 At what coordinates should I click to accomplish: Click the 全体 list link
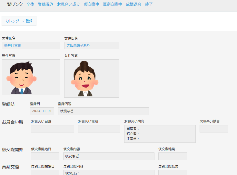coord(30,5)
